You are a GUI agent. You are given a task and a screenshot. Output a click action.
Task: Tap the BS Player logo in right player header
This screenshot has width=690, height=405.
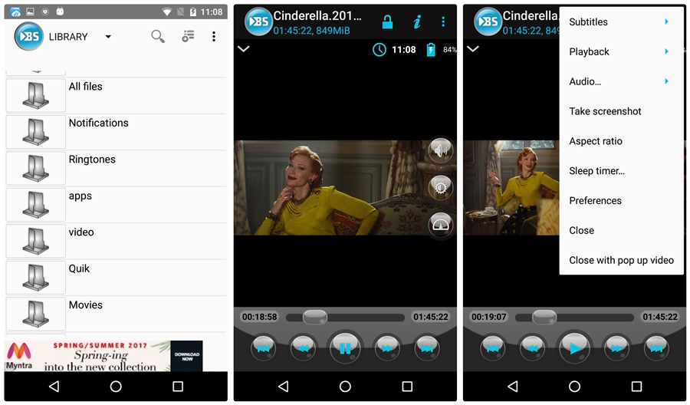coord(488,21)
